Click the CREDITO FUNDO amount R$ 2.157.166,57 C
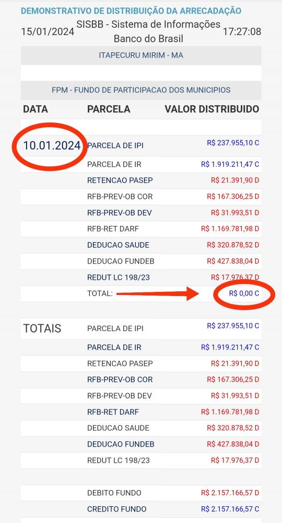 230,509
